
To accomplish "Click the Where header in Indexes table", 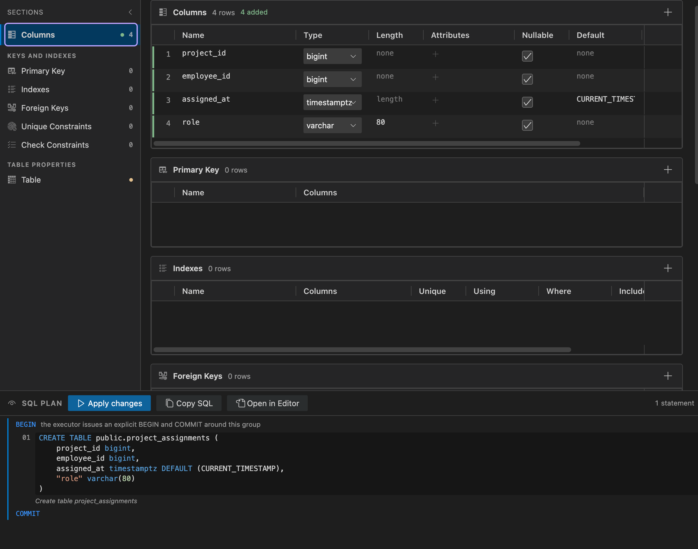I will point(559,291).
